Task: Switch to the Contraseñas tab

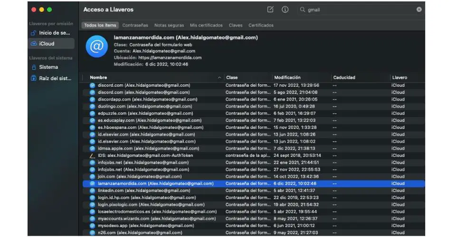Action: [x=135, y=25]
